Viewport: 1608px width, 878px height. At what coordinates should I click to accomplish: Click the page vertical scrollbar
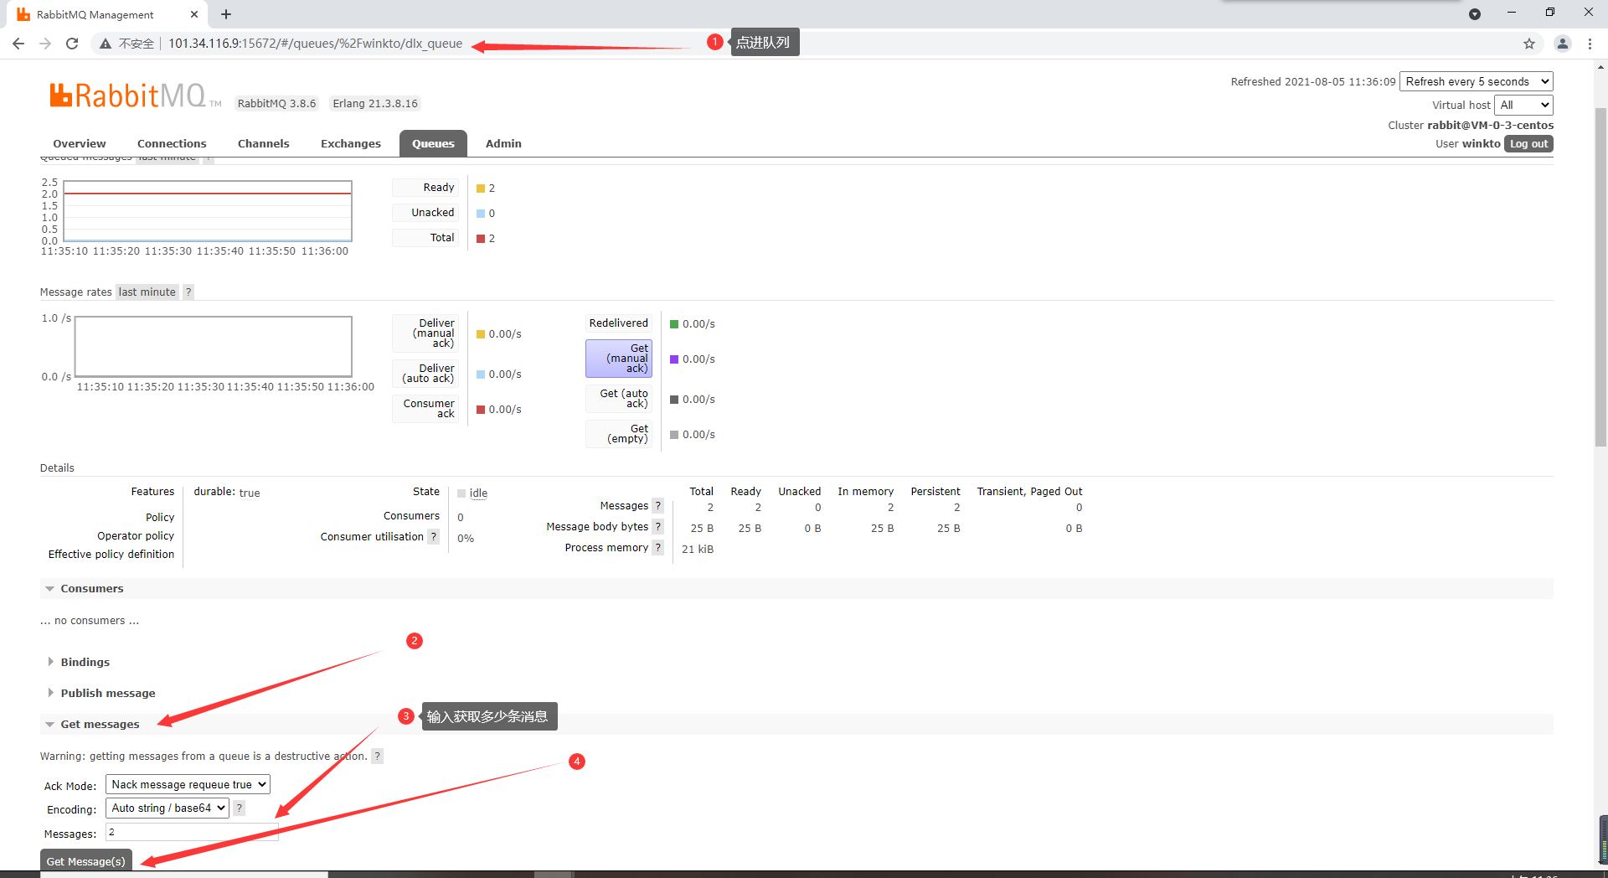pos(1600,276)
